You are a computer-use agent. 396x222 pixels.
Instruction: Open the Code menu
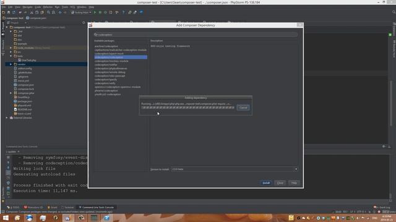pyautogui.click(x=38, y=7)
